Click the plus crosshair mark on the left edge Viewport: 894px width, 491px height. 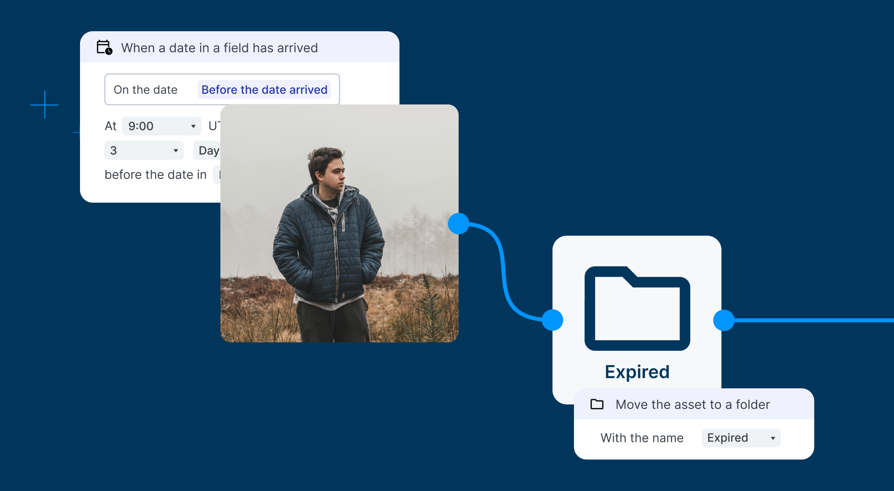pos(44,105)
